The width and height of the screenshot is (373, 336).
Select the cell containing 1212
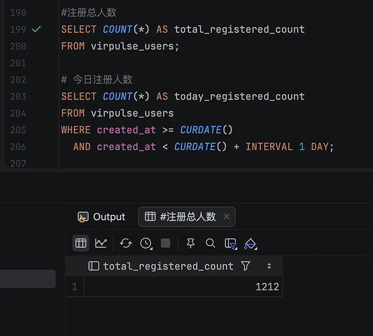click(x=183, y=287)
